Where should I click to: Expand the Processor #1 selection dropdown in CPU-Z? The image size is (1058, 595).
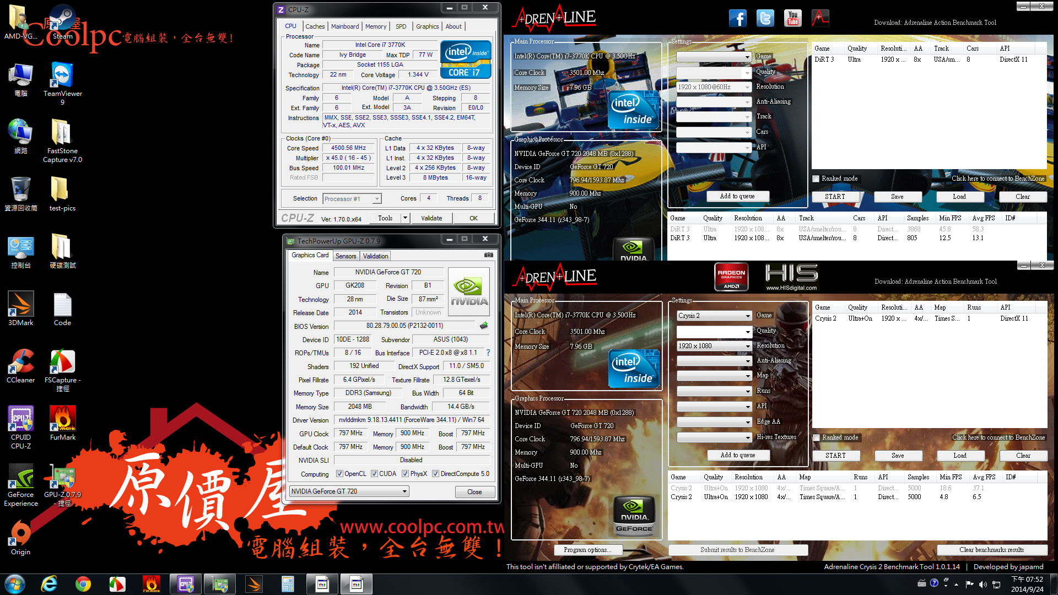[x=352, y=199]
